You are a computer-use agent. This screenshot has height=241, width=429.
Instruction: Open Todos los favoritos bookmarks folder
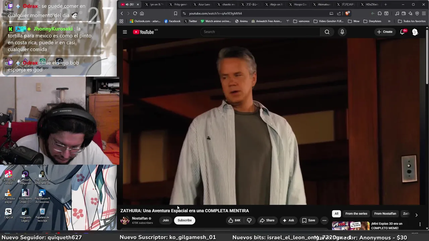(412, 21)
